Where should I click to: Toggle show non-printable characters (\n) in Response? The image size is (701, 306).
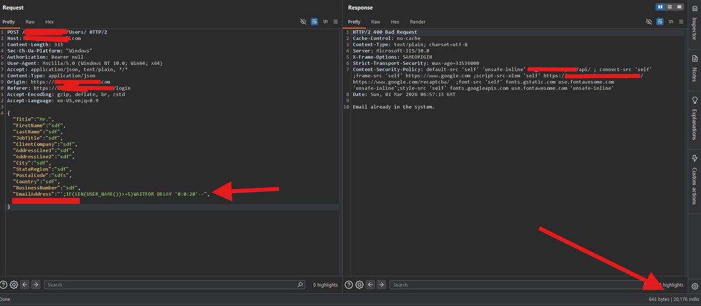point(671,22)
